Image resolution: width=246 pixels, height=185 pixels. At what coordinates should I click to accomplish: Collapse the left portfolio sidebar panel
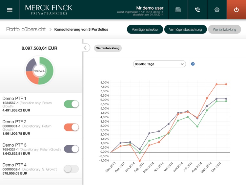(85, 48)
